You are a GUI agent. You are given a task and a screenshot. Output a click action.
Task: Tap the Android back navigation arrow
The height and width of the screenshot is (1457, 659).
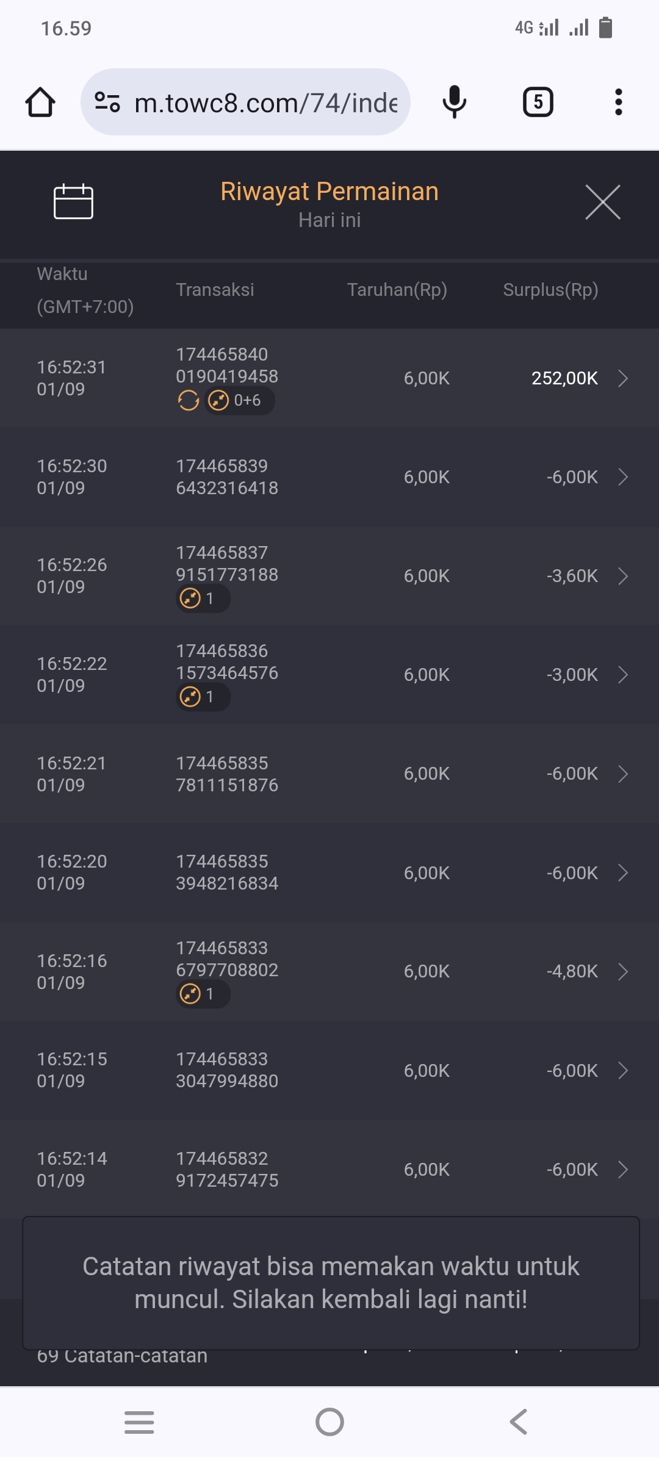tap(519, 1422)
